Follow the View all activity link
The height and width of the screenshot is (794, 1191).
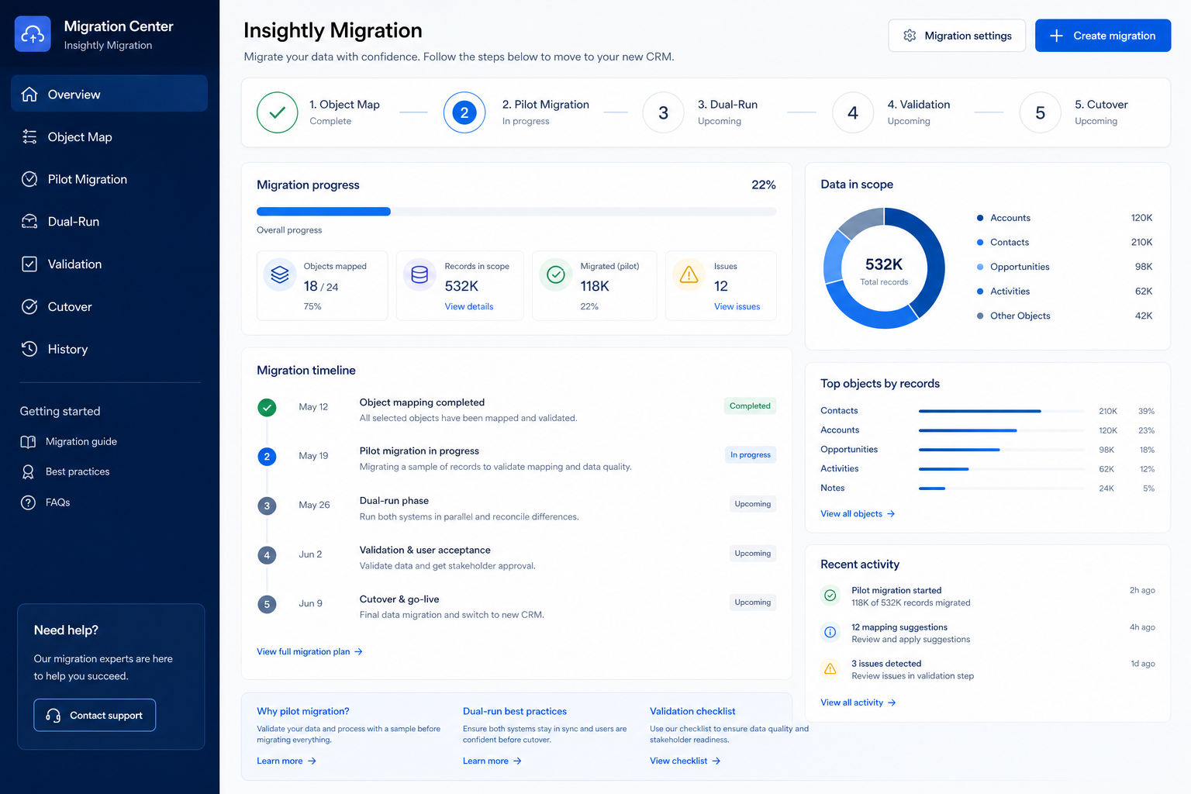tap(858, 703)
